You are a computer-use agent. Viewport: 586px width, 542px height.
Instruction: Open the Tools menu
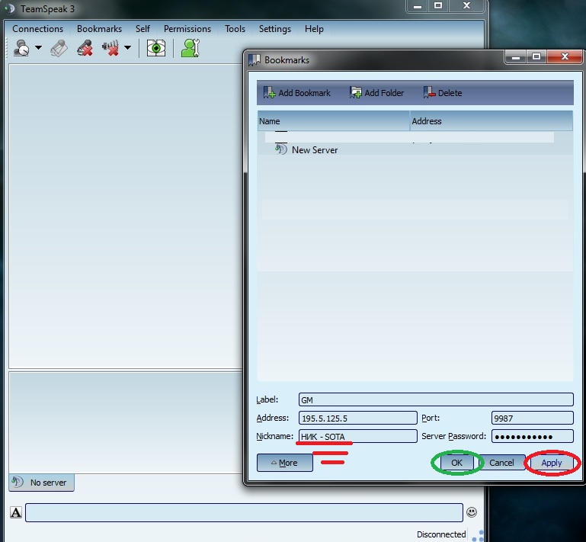point(235,29)
